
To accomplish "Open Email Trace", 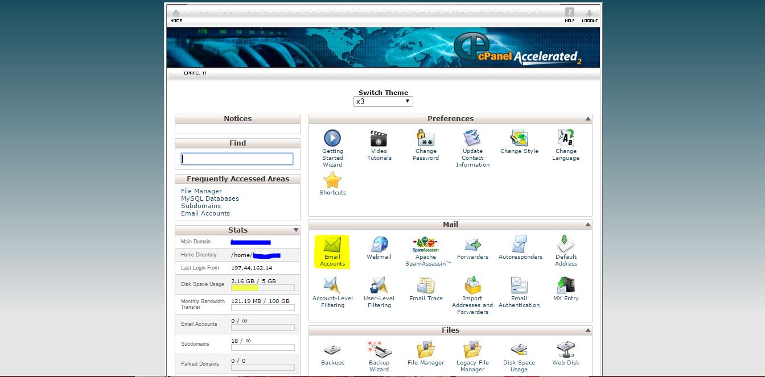I will tap(426, 289).
